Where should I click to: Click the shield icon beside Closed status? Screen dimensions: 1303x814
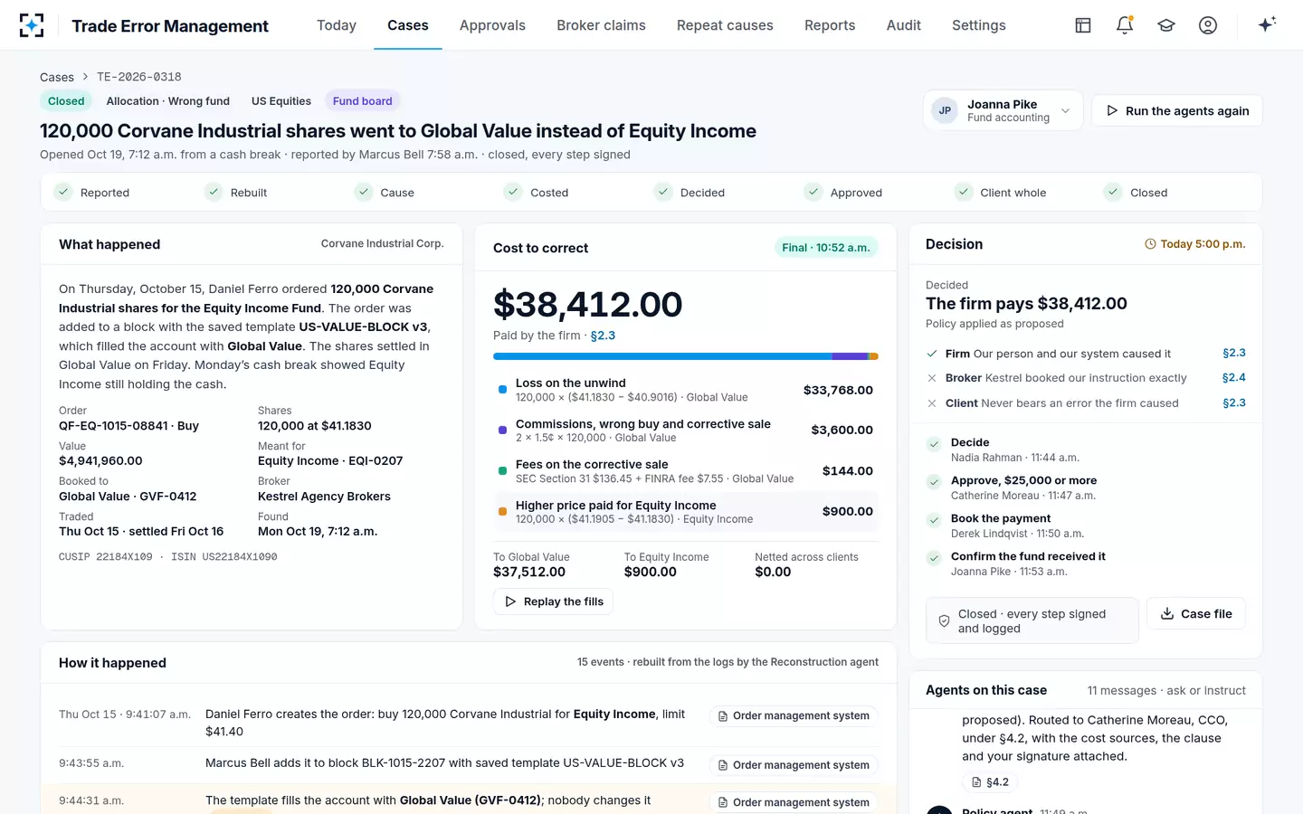[944, 621]
